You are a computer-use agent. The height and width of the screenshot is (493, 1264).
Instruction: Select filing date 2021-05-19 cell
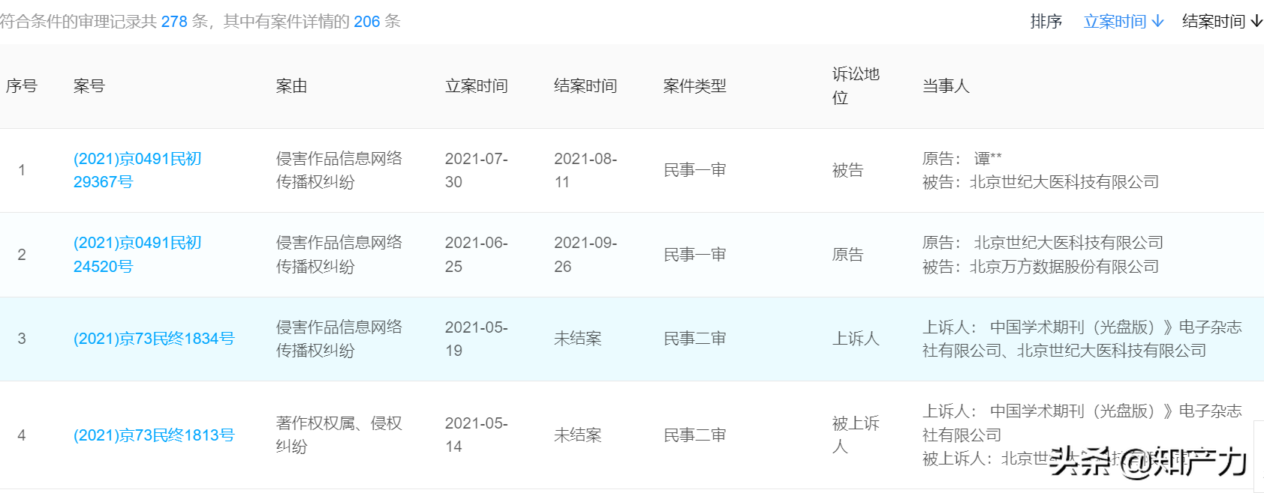point(477,339)
